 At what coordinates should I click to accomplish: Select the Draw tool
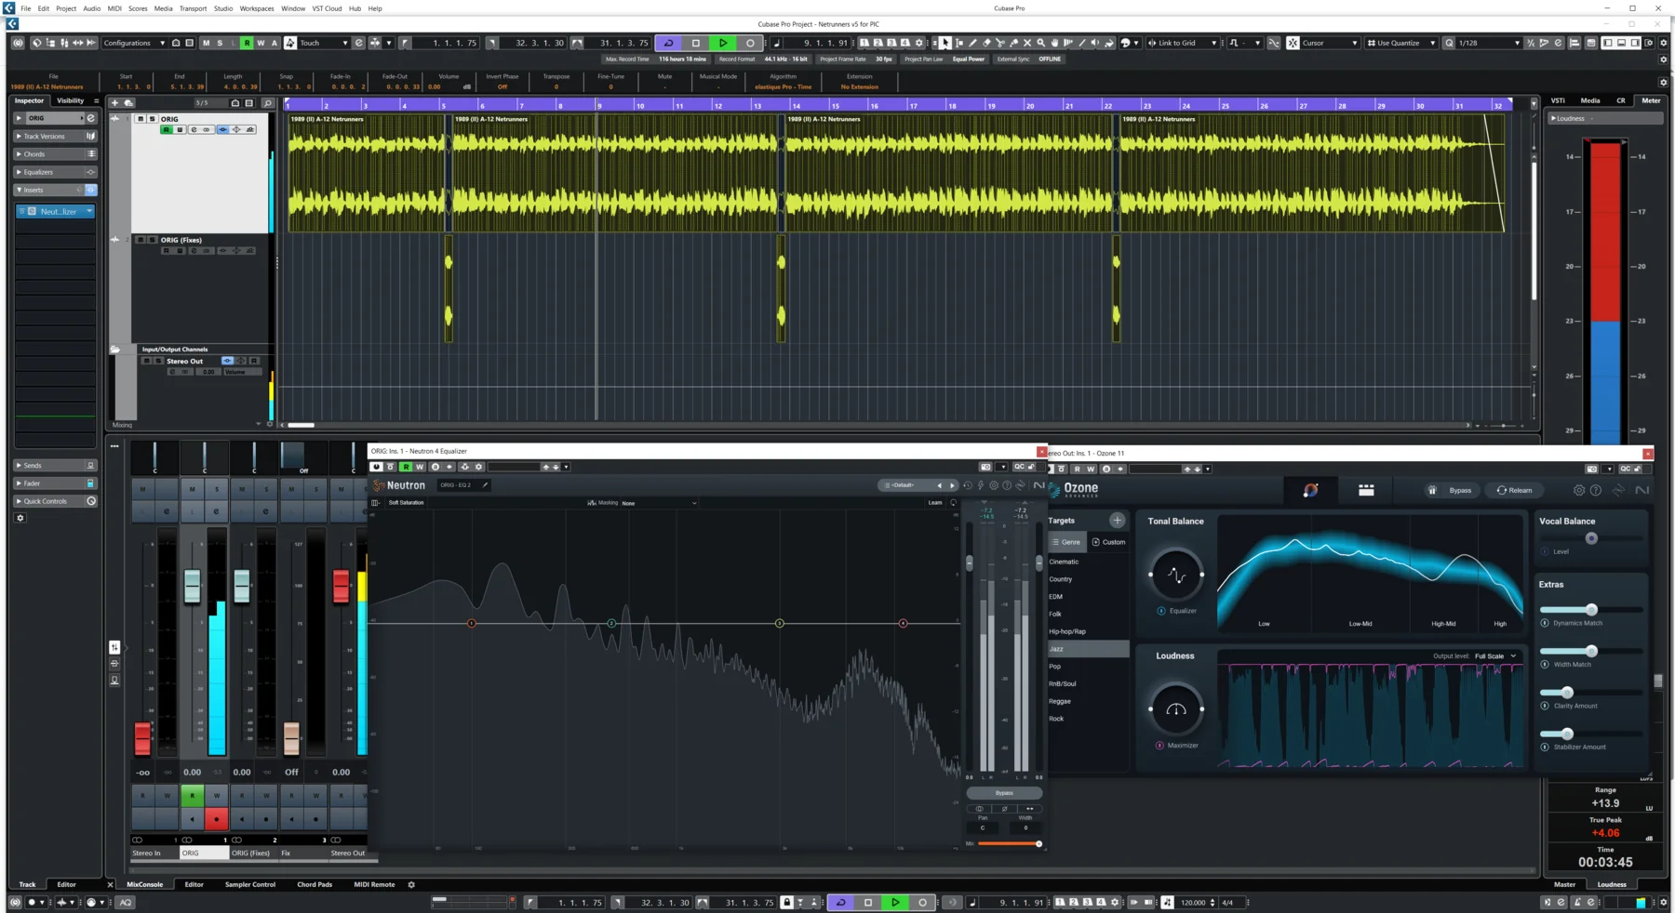[973, 43]
